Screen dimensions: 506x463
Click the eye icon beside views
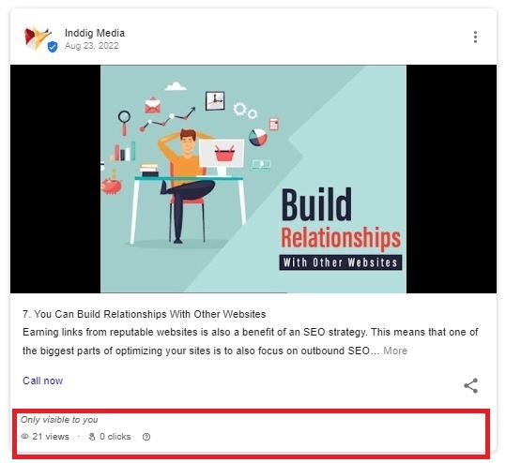(x=24, y=436)
